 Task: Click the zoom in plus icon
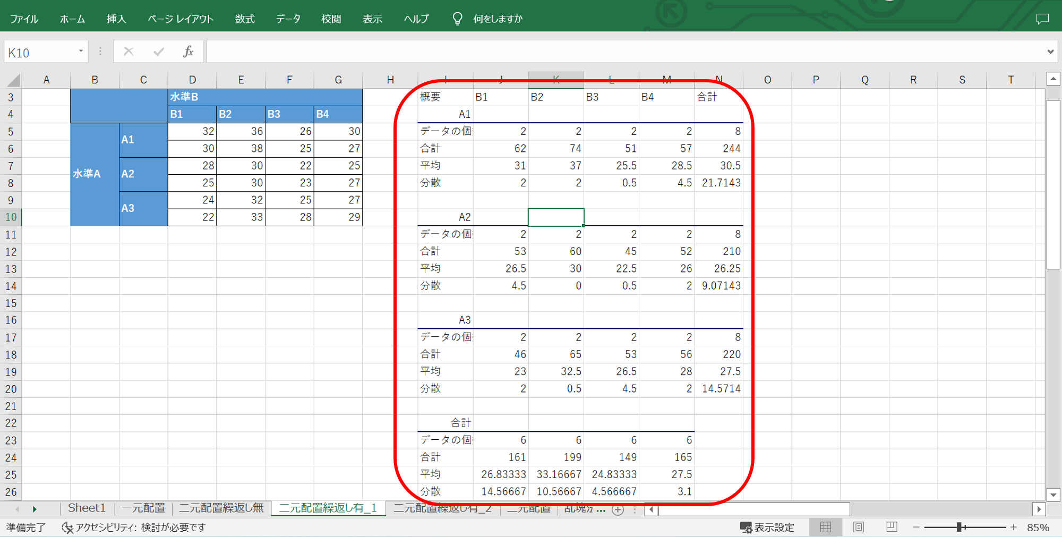(1014, 527)
